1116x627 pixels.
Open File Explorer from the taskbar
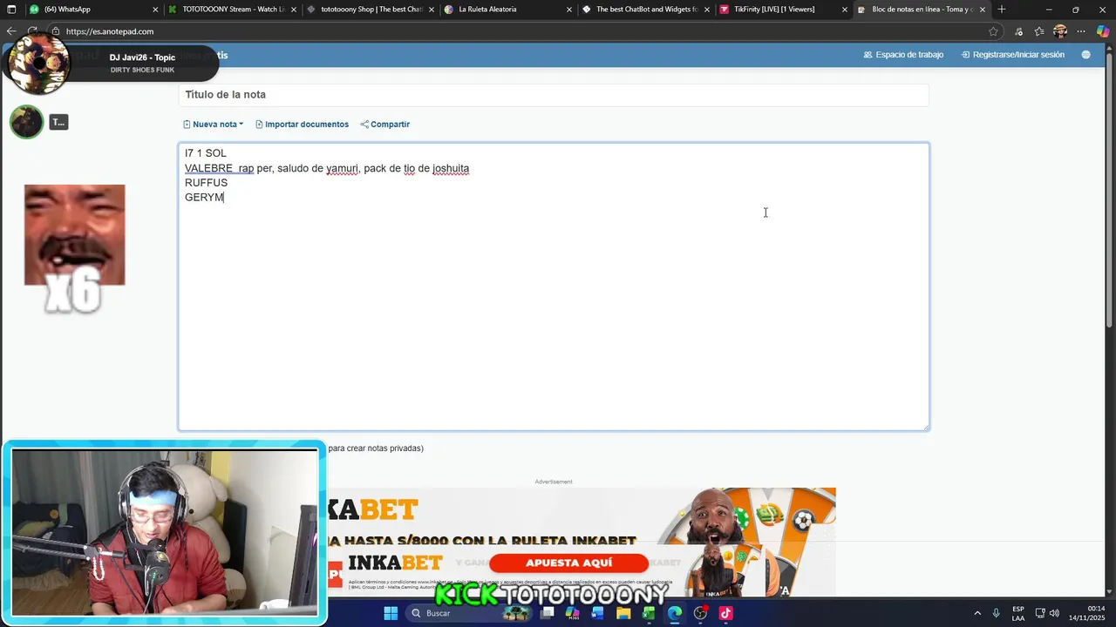(x=623, y=613)
